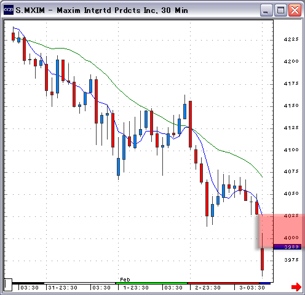Click the window title S.MXIM Maxim text

click(x=101, y=10)
